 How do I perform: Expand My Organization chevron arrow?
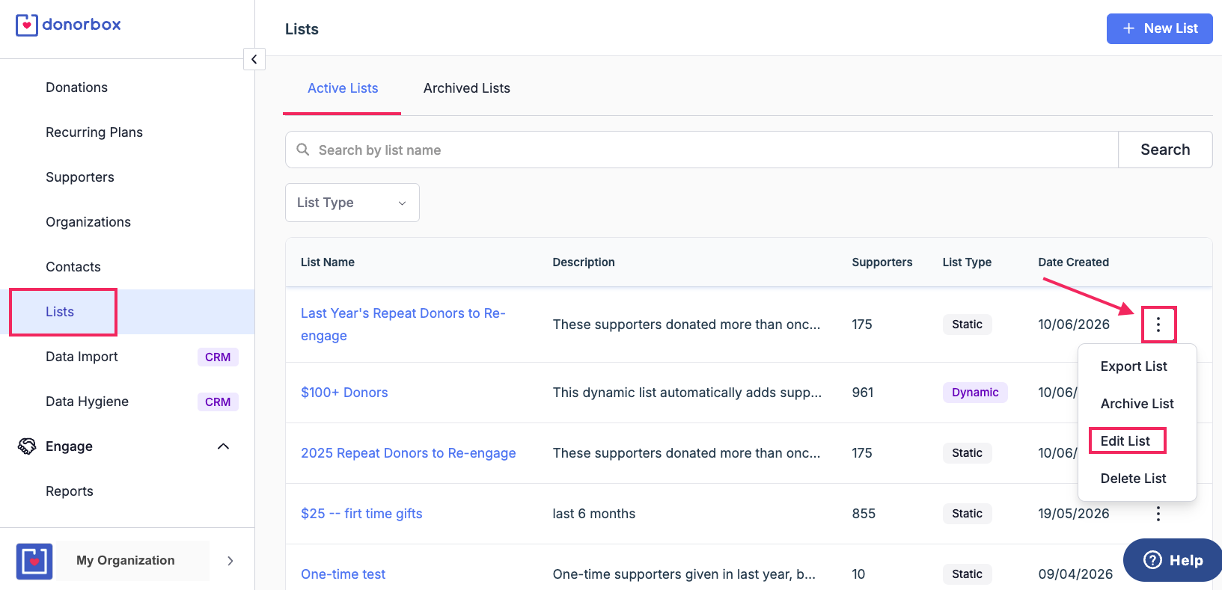pos(230,561)
